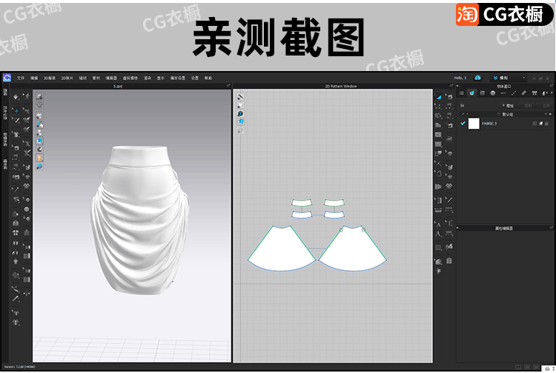Open the 文件 (File) menu
This screenshot has height=373, width=556.
pos(21,78)
